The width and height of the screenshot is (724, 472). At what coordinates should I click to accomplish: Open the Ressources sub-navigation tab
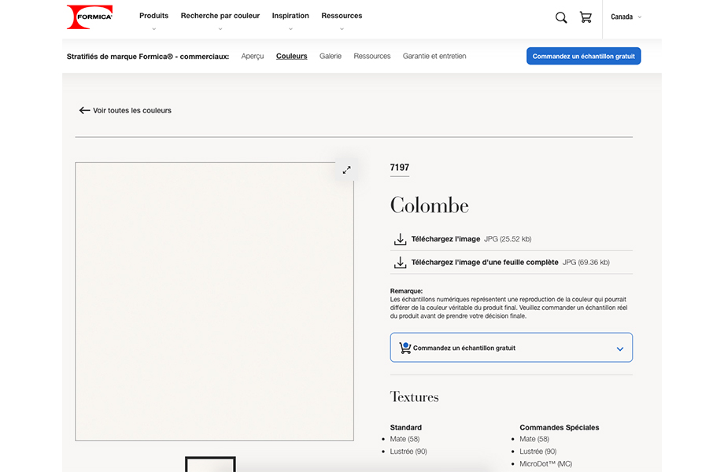click(372, 57)
